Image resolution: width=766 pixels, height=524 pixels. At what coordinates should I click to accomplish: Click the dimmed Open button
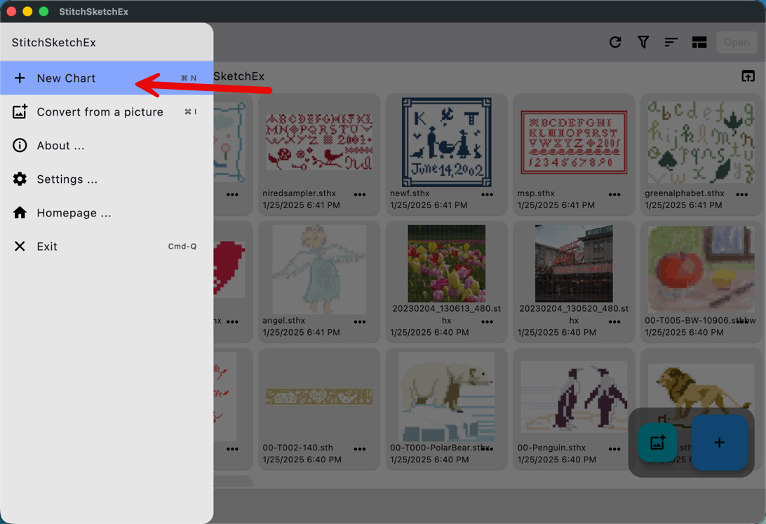(737, 43)
